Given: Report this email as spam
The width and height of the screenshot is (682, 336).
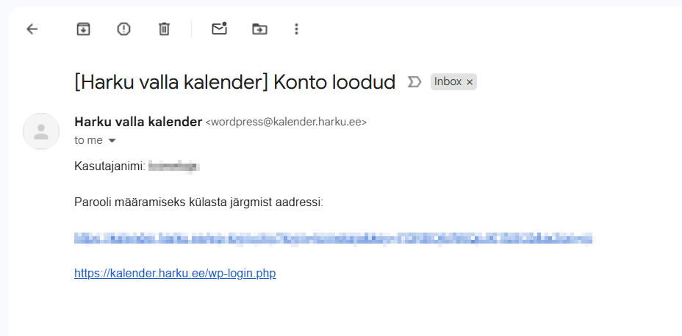Looking at the screenshot, I should click(x=123, y=29).
